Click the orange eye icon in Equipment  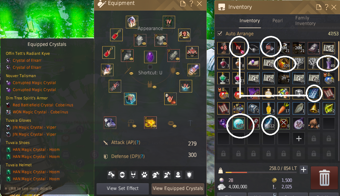[150, 123]
